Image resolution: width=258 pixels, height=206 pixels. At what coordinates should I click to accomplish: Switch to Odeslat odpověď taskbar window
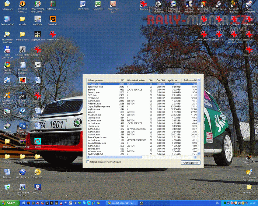pyautogui.click(x=122, y=203)
